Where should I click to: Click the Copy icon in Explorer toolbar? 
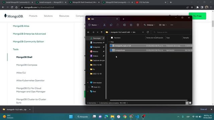coord(111,25)
